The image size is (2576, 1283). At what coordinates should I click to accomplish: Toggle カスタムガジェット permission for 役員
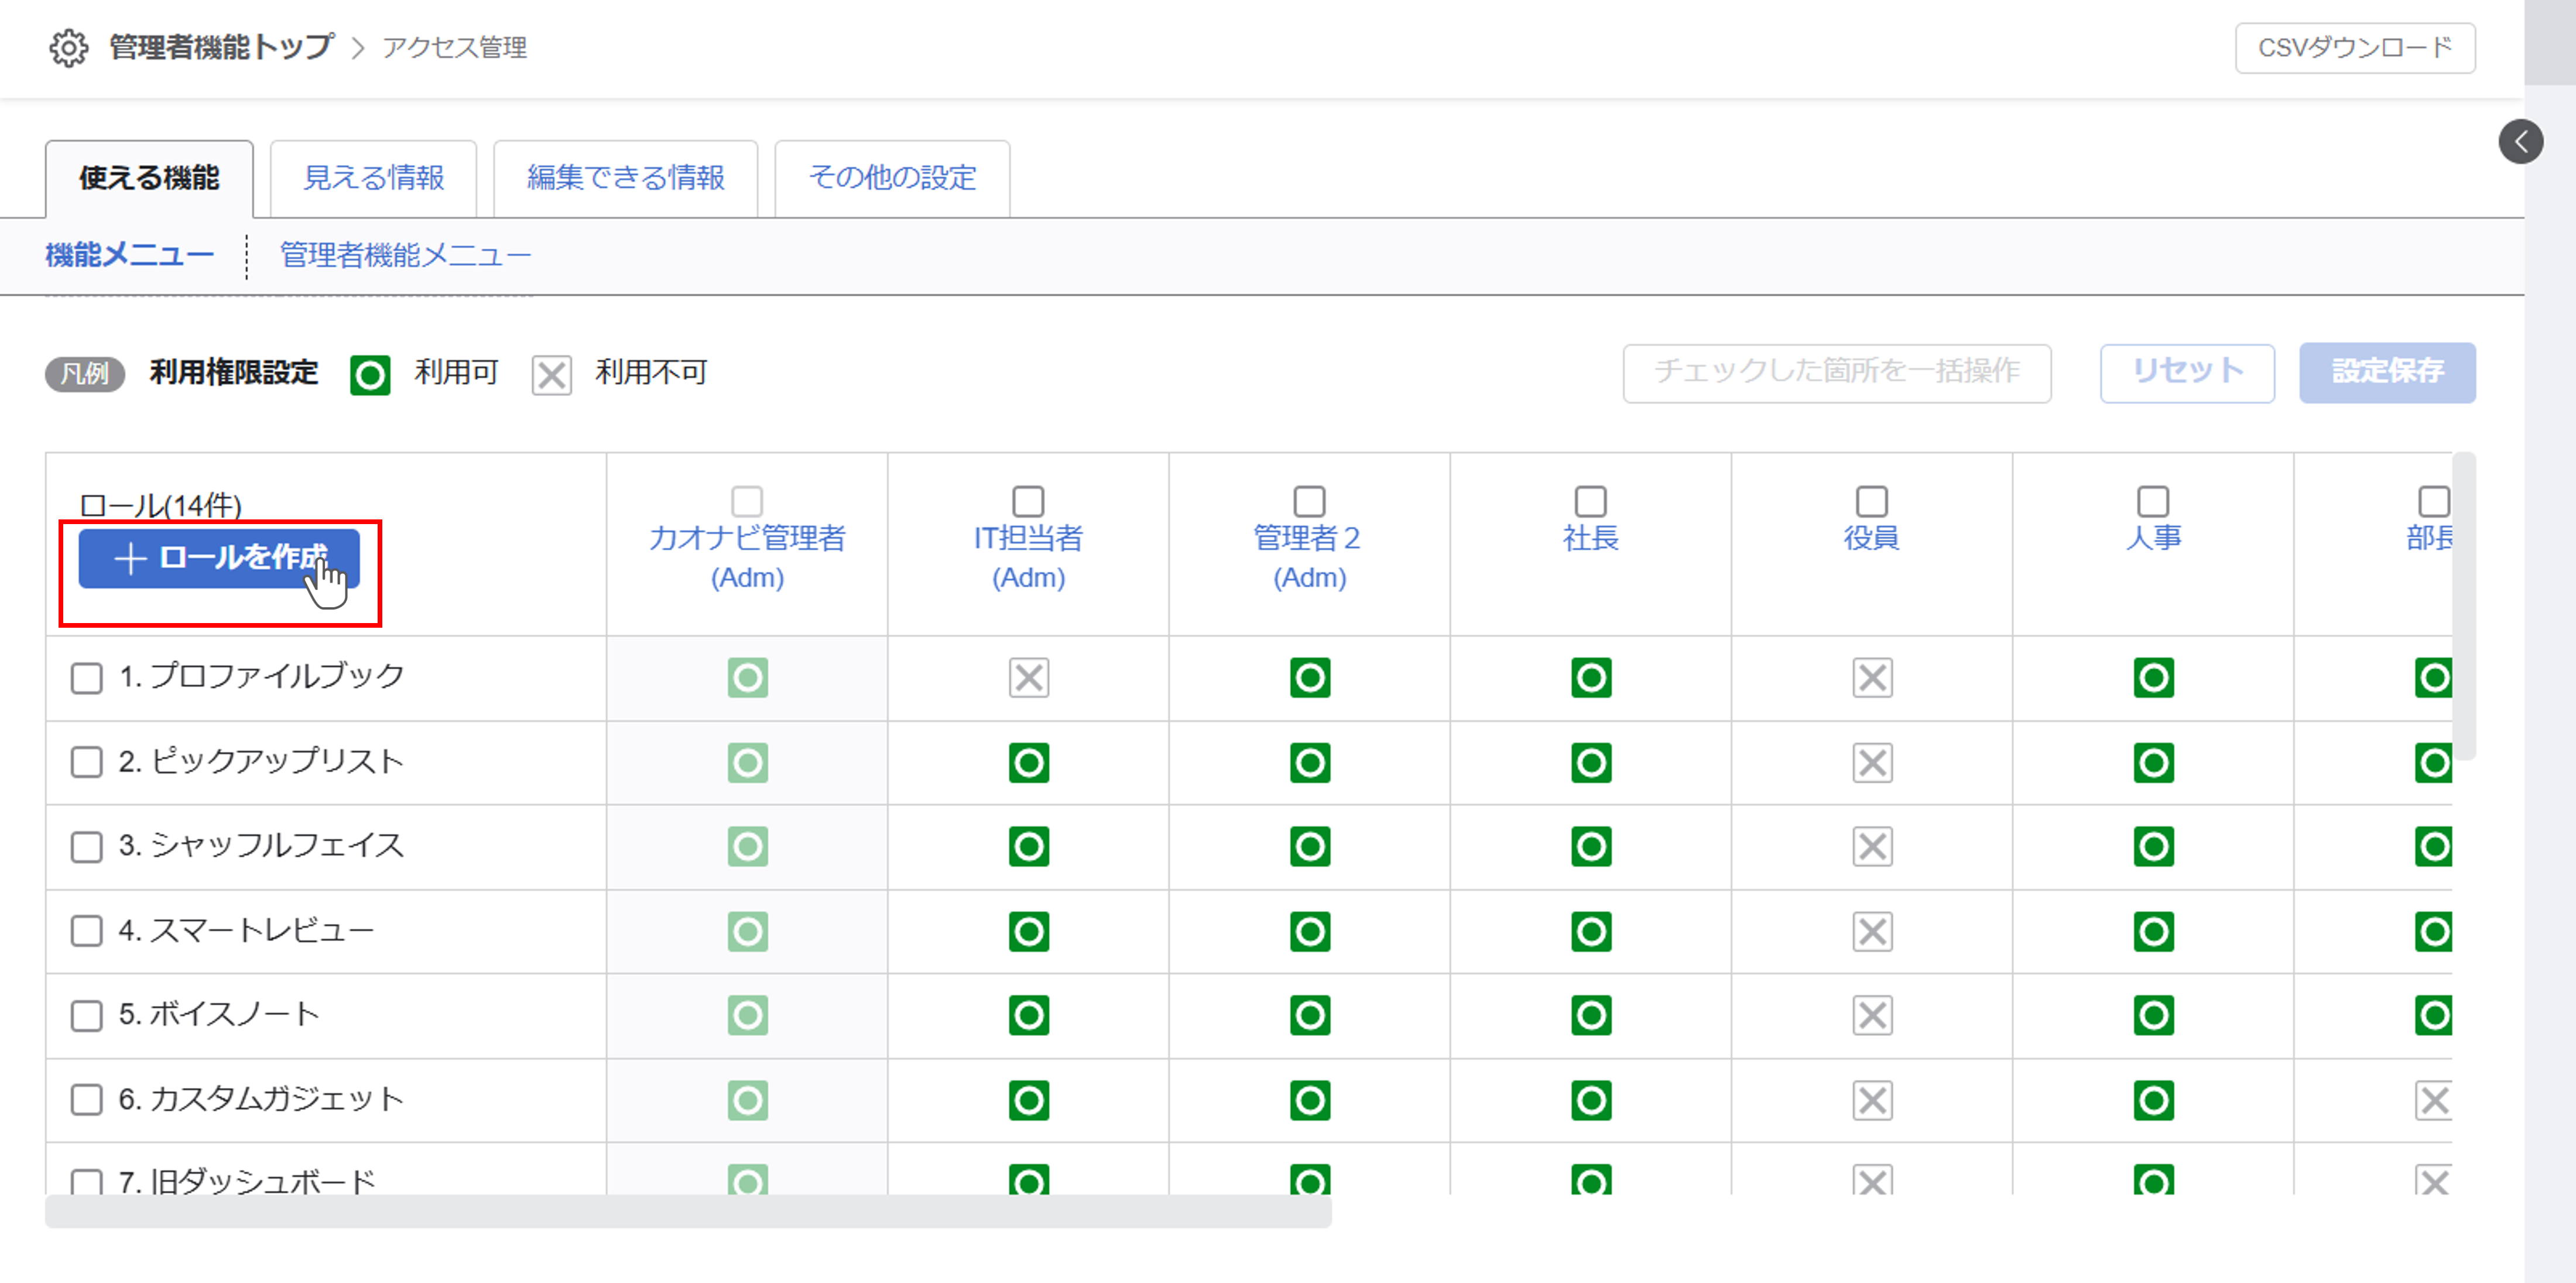(1872, 1101)
